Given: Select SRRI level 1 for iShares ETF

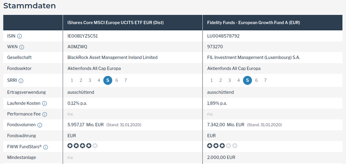Looking at the screenshot, I should (x=72, y=80).
